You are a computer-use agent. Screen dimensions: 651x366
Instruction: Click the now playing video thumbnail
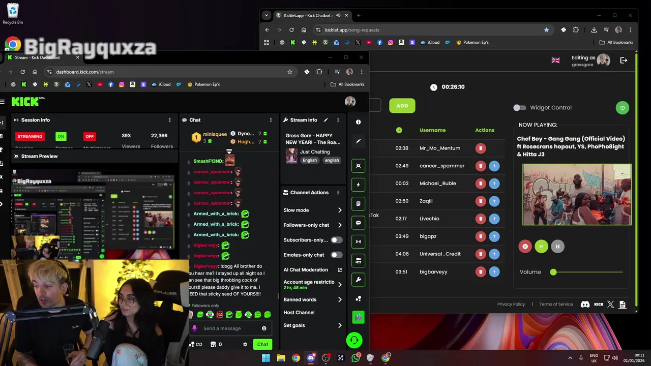[x=577, y=194]
